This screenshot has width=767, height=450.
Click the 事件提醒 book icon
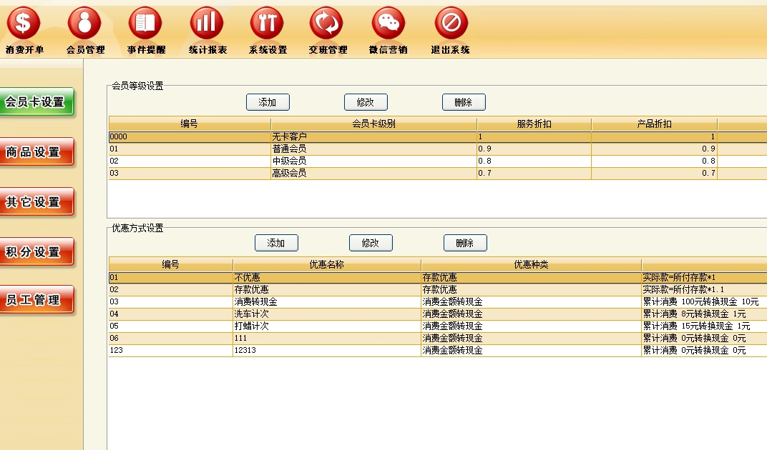[x=145, y=24]
